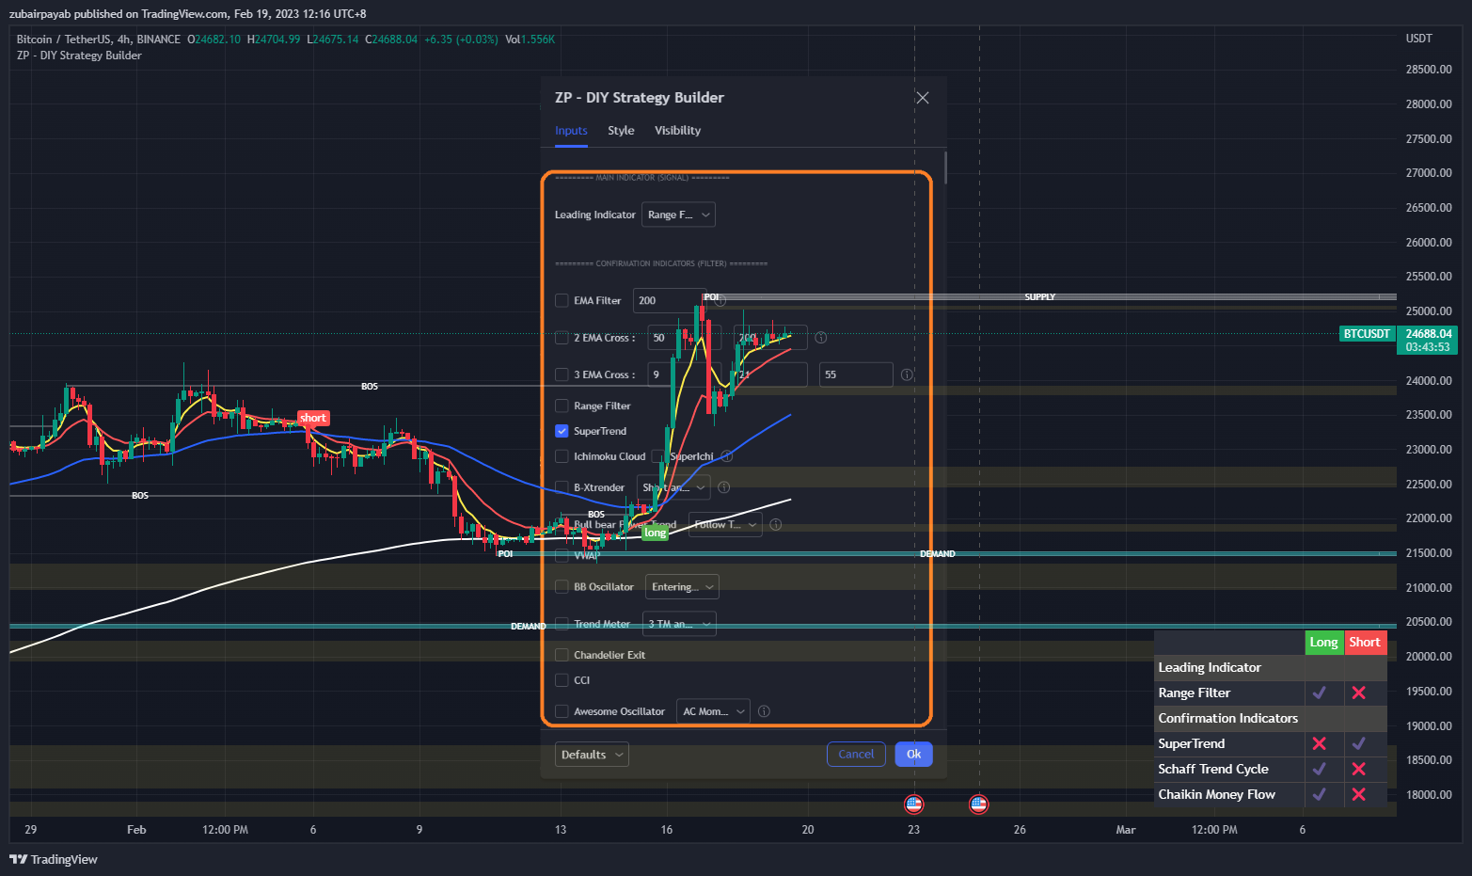
Task: Click Range Filter Long checkmark in table
Action: click(1320, 693)
